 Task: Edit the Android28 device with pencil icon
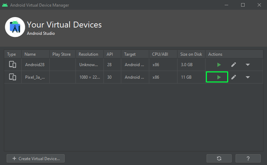click(233, 65)
